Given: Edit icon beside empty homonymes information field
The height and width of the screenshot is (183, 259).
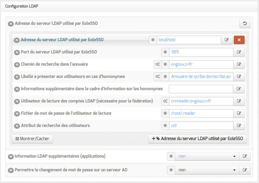Looking at the screenshot, I should [239, 89].
